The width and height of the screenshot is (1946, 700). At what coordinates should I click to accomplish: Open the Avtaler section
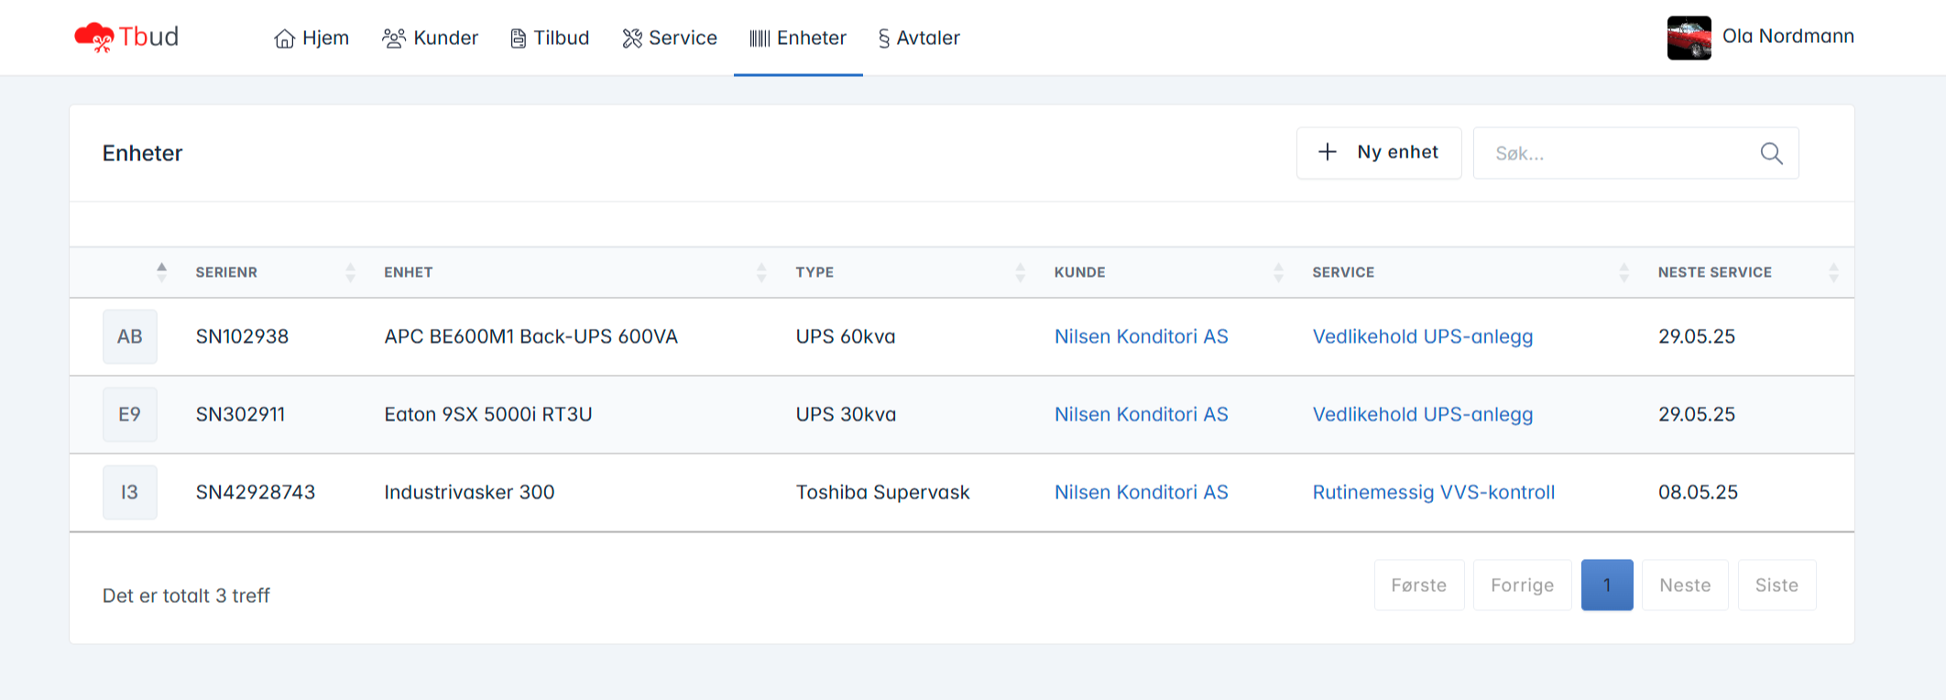tap(919, 38)
